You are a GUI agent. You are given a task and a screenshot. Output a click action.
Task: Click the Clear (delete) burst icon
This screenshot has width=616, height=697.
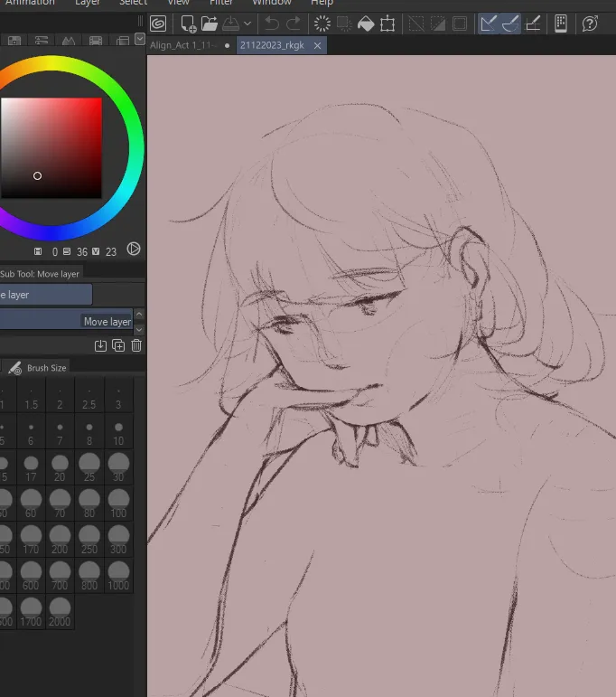[x=322, y=24]
